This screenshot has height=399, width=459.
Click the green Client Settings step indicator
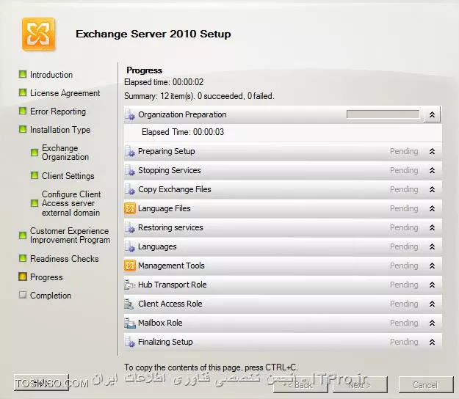point(35,175)
